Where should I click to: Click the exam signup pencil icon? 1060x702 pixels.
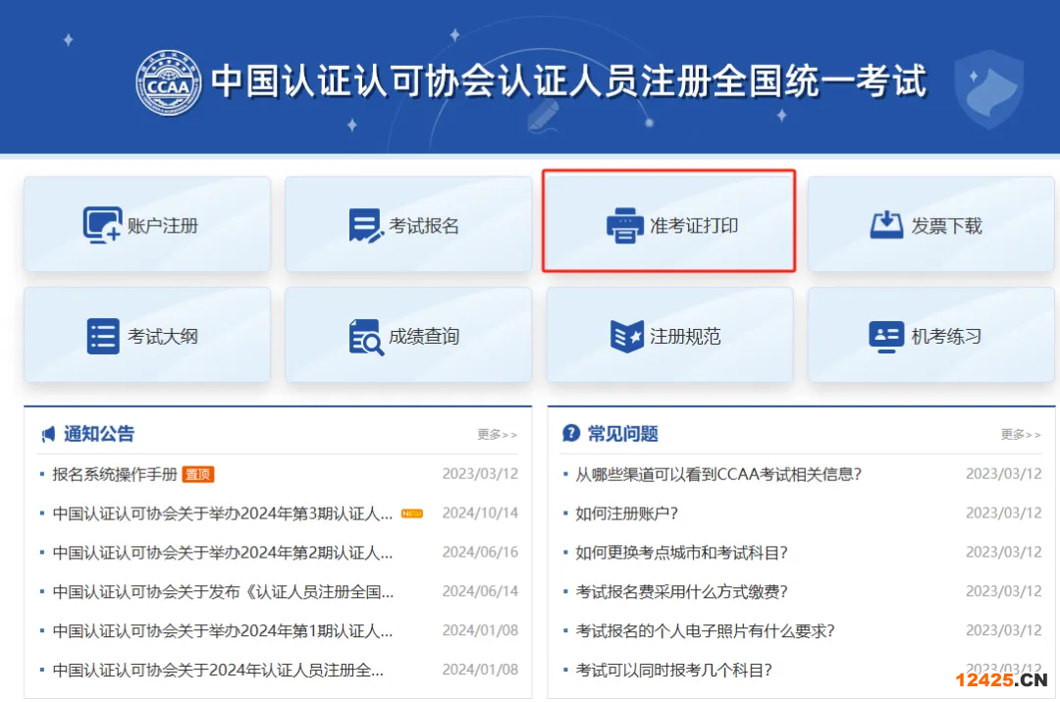coord(366,226)
